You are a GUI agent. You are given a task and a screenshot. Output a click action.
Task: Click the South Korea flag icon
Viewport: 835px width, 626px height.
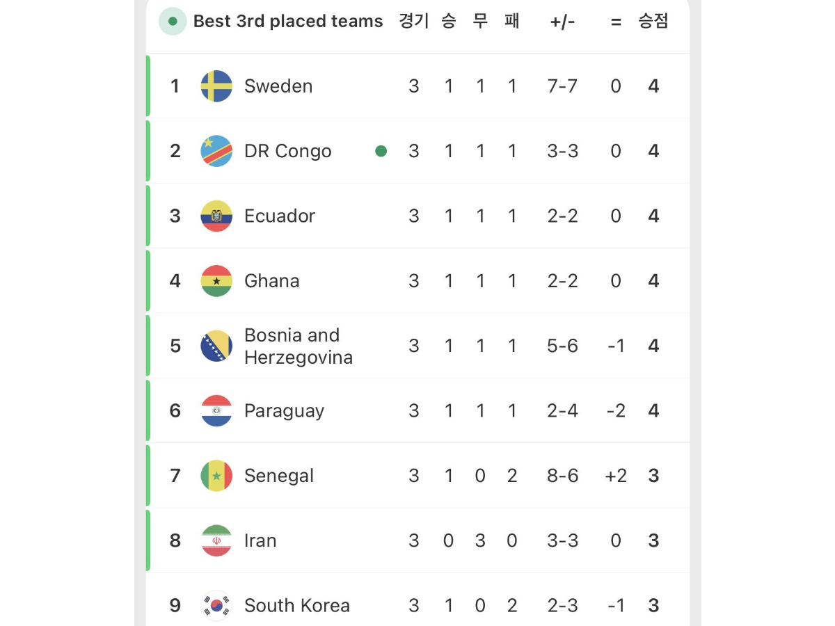click(216, 605)
